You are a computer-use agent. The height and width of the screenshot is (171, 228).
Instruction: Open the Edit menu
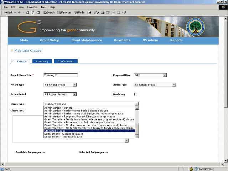point(13,7)
